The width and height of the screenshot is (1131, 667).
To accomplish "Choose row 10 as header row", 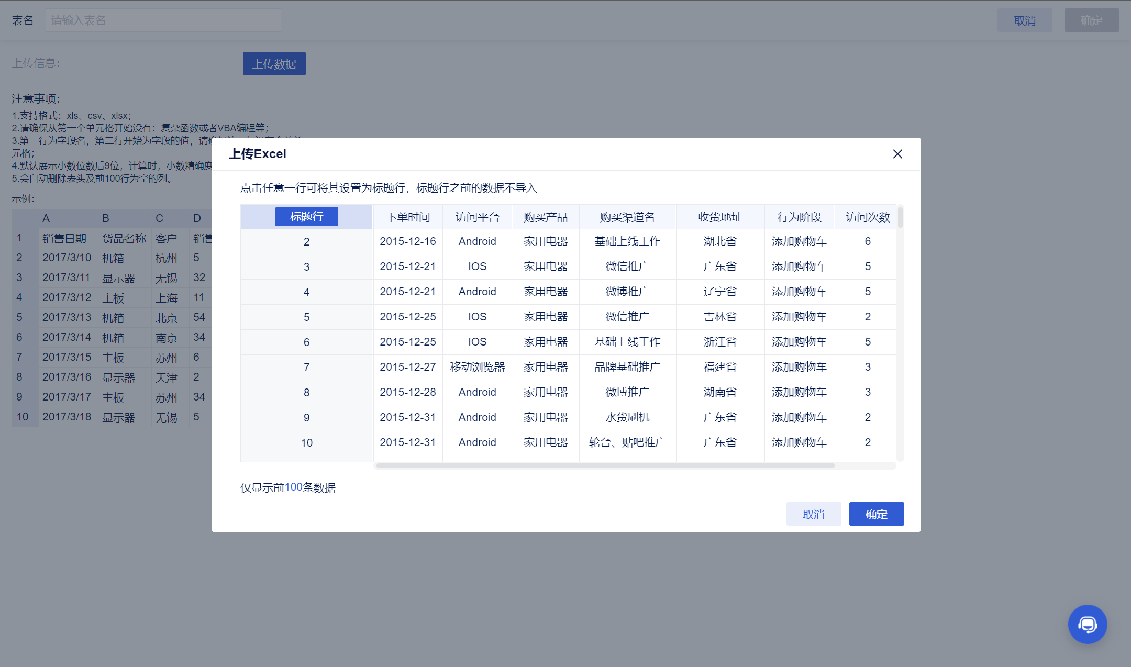I will (x=306, y=443).
